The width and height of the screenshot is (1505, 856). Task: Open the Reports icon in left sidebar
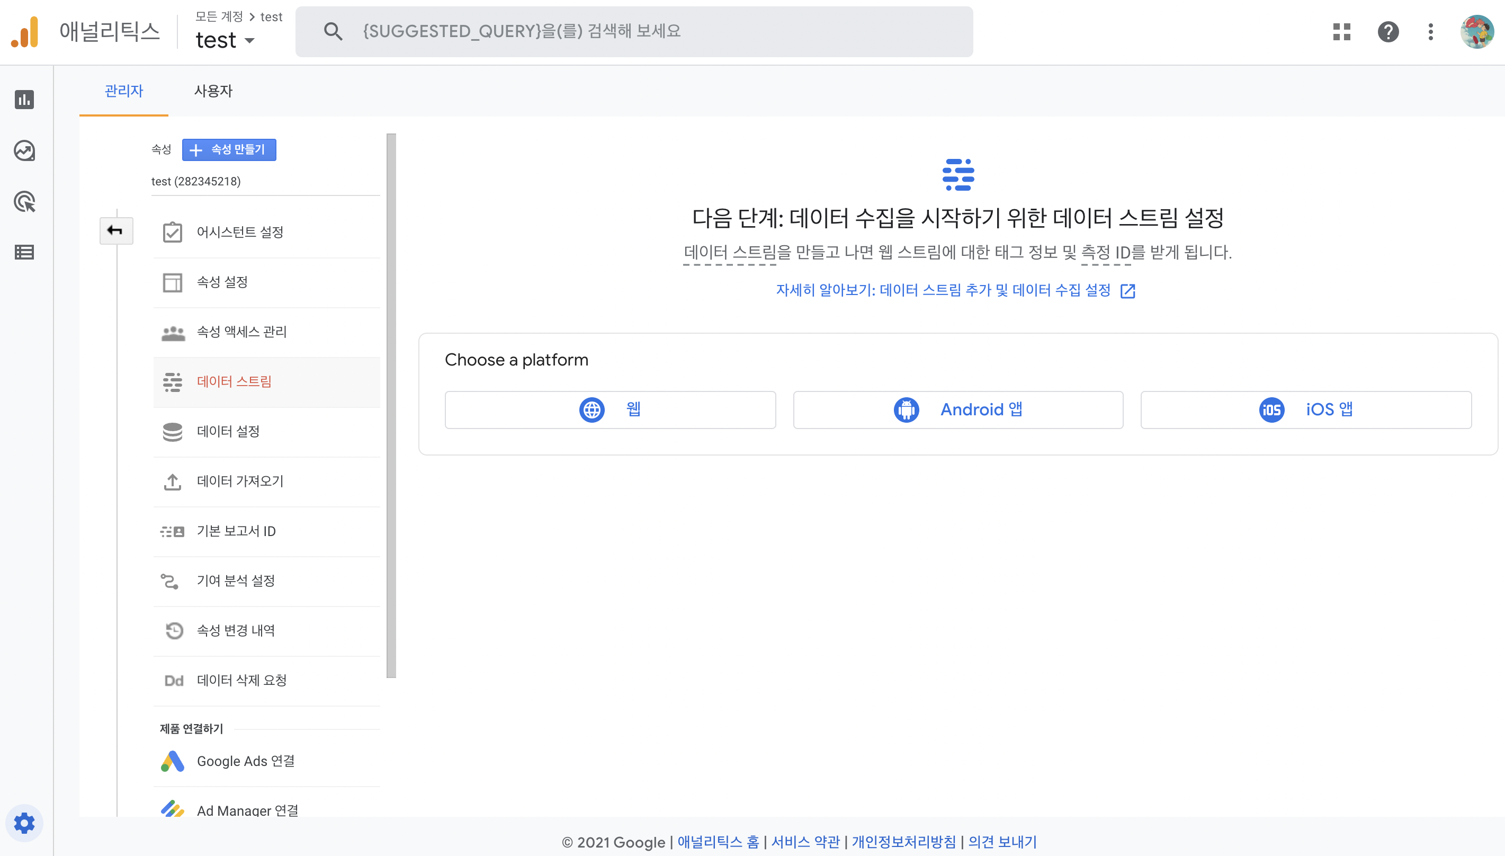24,100
